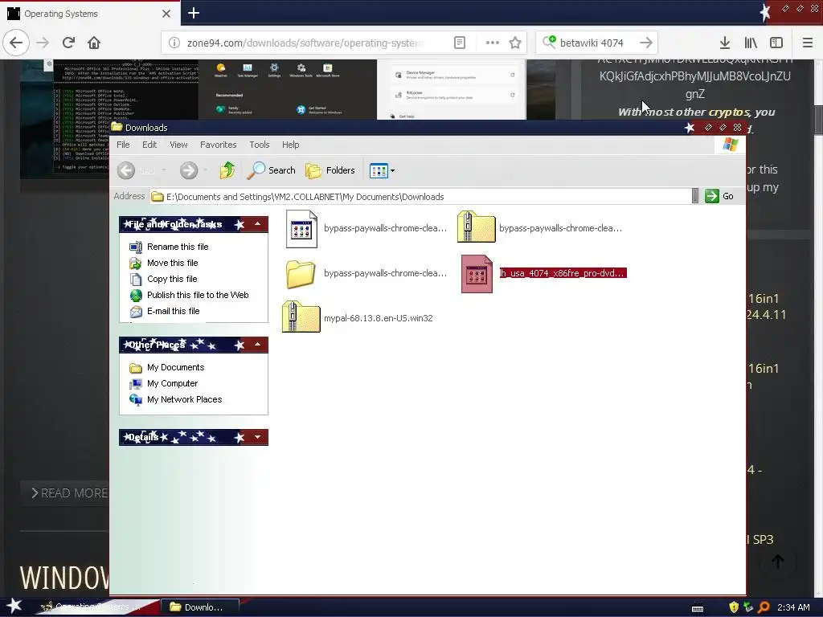This screenshot has height=617, width=823.
Task: Open the browser downloads panel
Action: pyautogui.click(x=725, y=43)
